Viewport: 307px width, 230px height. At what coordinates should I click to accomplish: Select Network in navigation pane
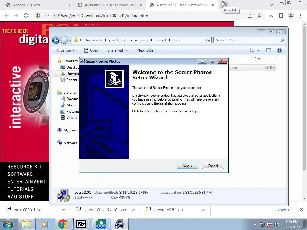point(67,143)
